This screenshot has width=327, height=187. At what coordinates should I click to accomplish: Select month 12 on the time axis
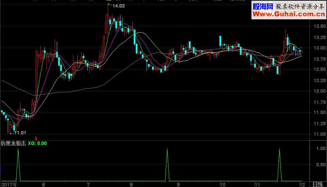(302, 185)
